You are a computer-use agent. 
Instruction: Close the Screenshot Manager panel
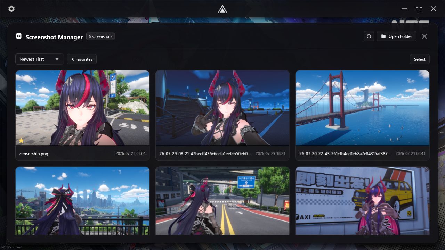click(424, 36)
